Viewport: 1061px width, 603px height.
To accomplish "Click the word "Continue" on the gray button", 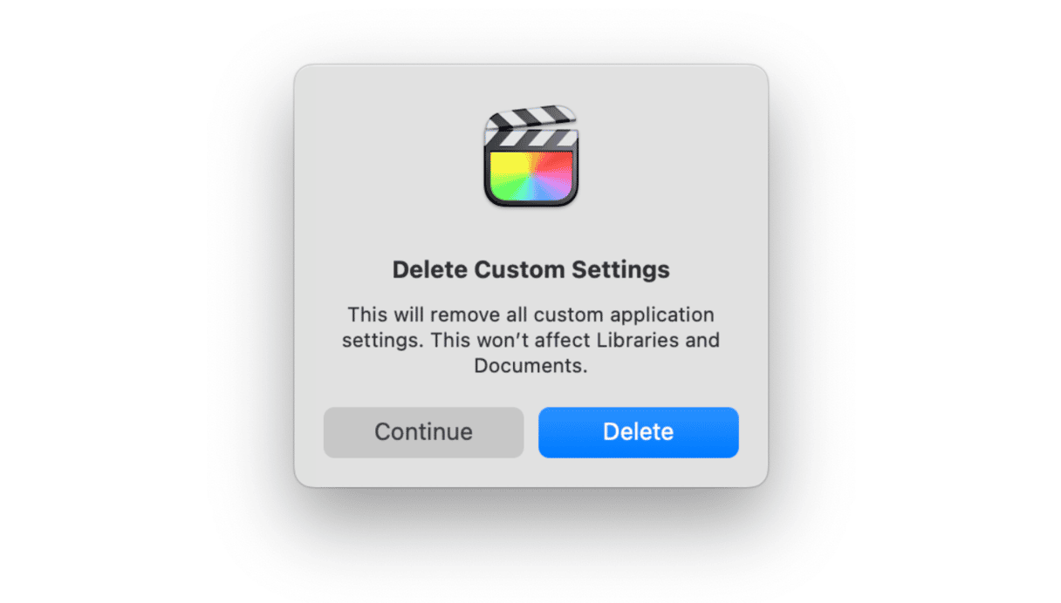I will pos(423,432).
